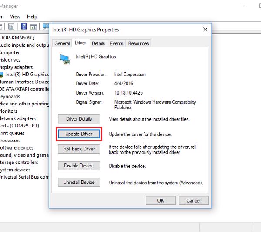Open the Resources tab
The height and width of the screenshot is (232, 261).
pos(138,43)
